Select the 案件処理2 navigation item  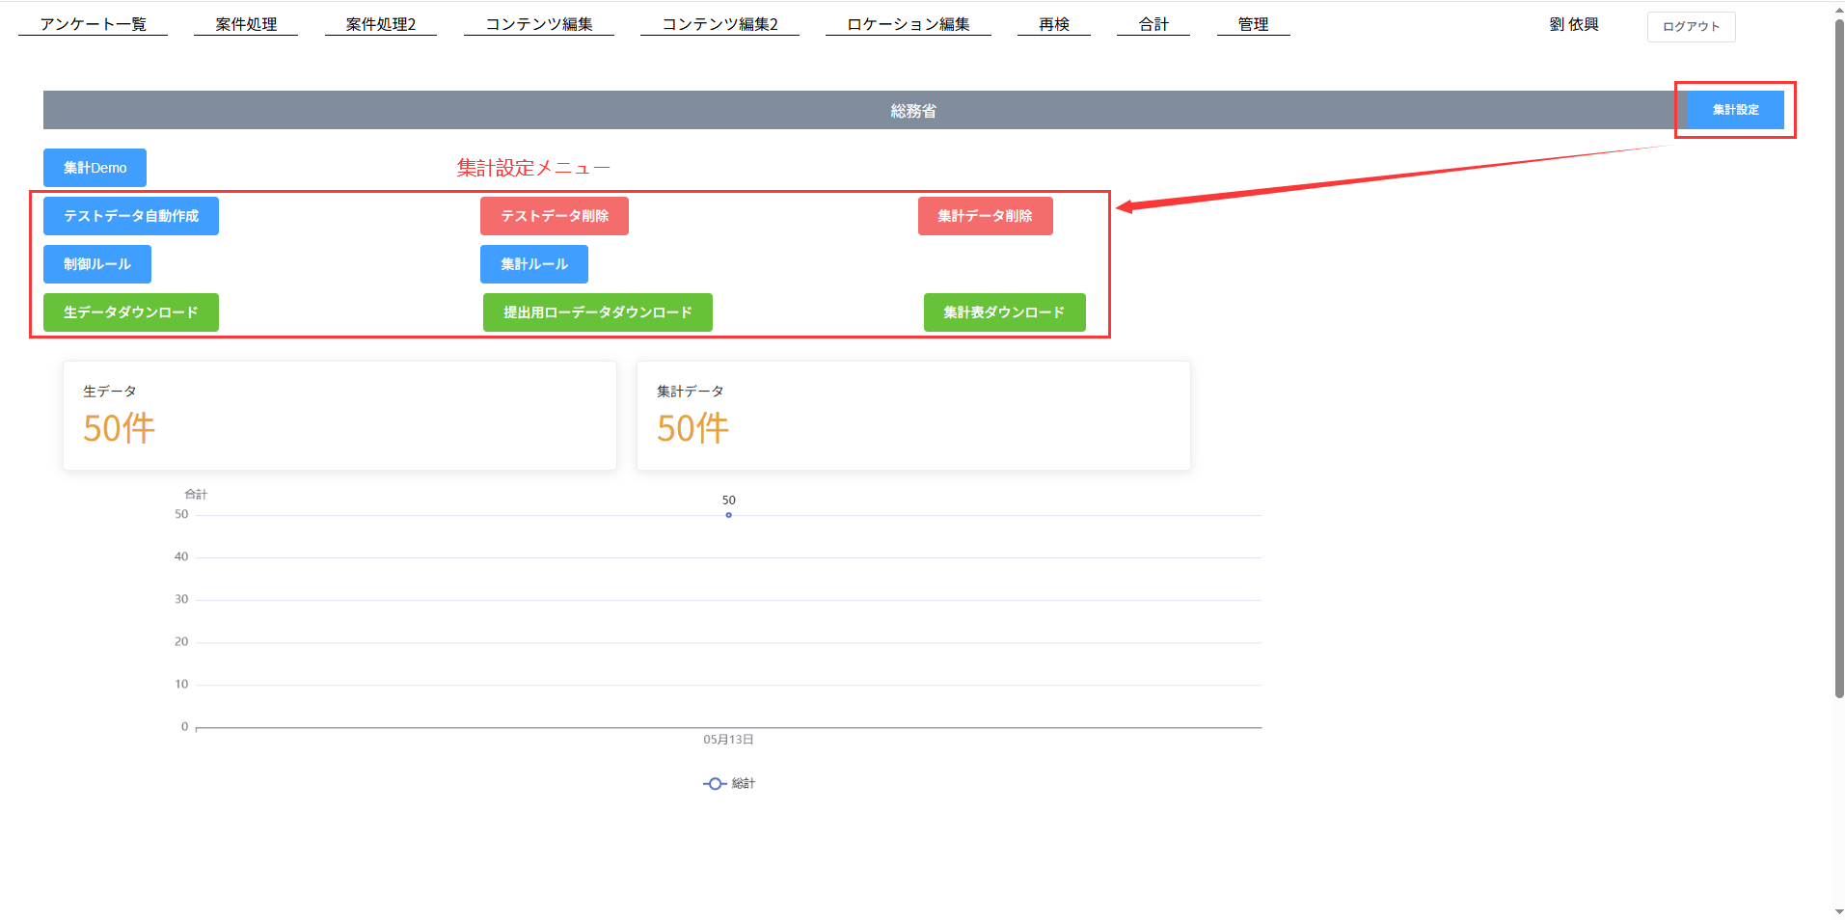click(380, 24)
